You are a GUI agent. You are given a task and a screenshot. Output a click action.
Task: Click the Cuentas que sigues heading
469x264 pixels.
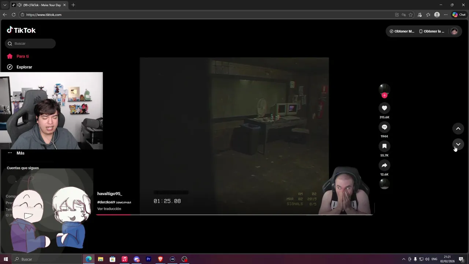23,168
